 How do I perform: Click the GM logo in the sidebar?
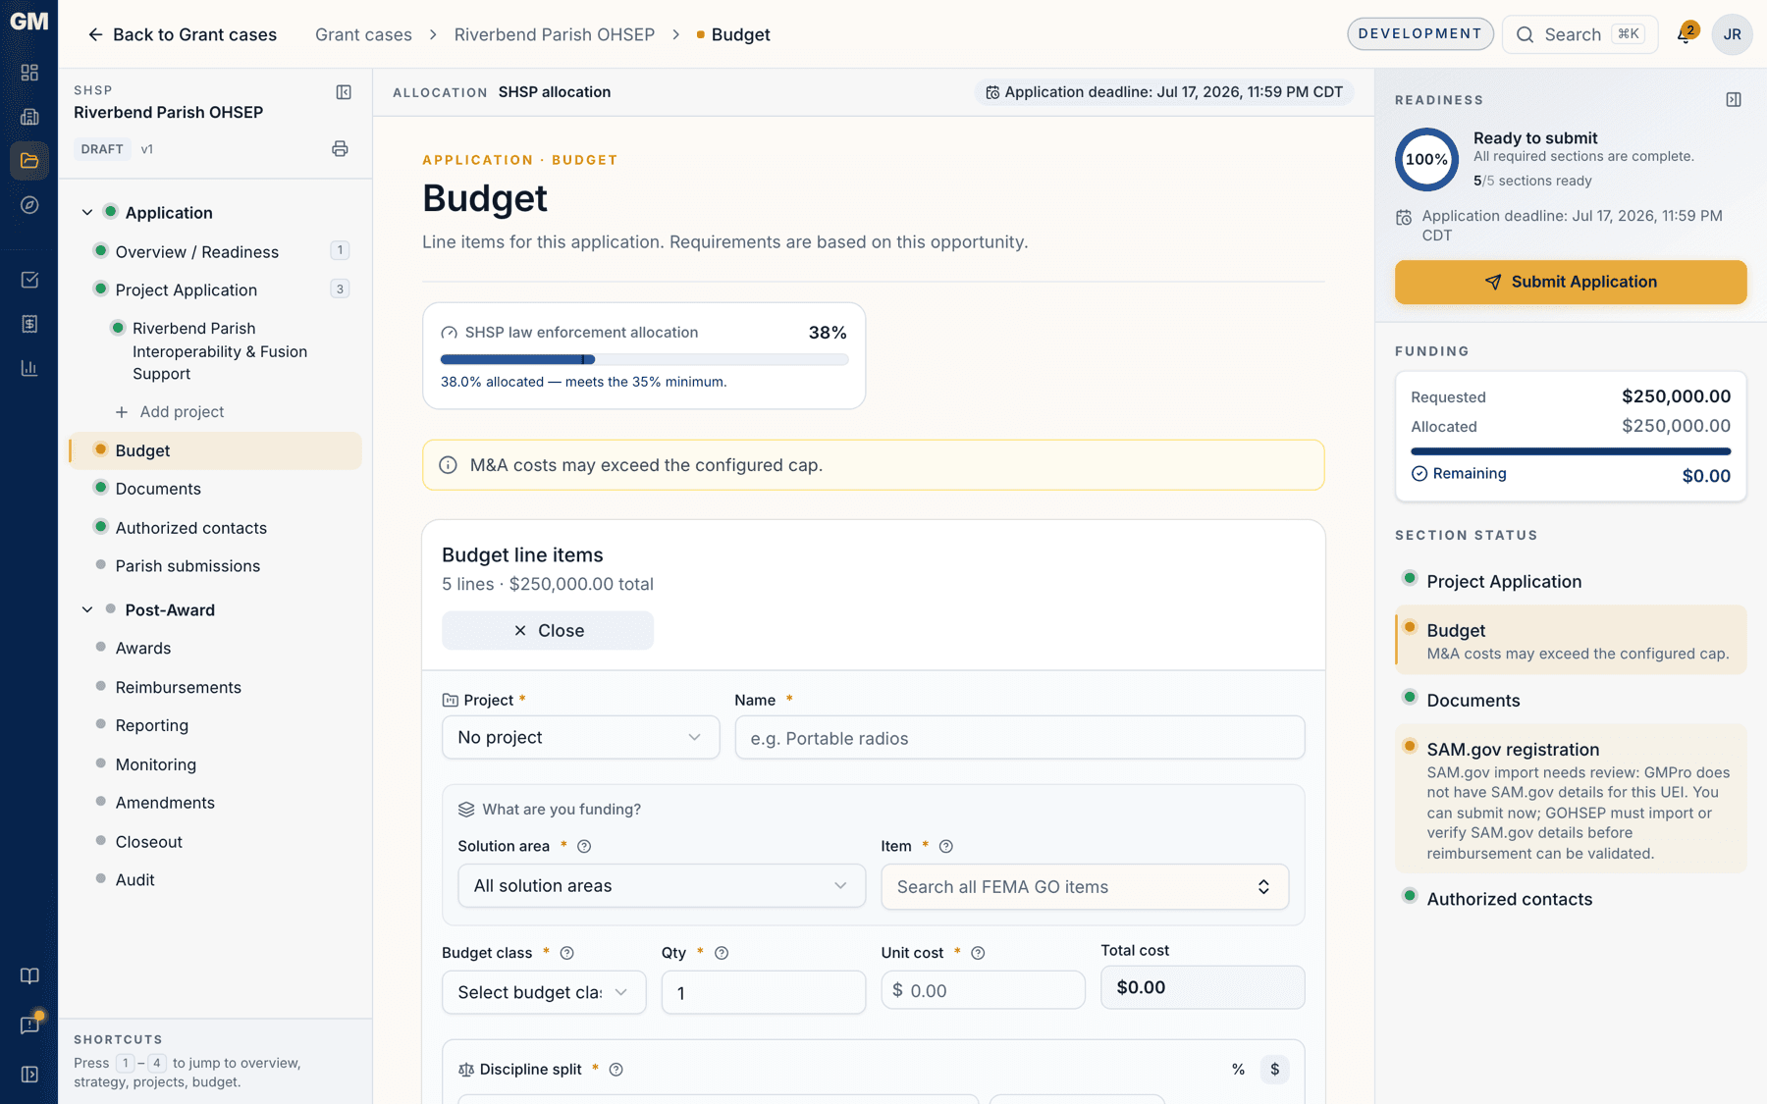click(28, 22)
